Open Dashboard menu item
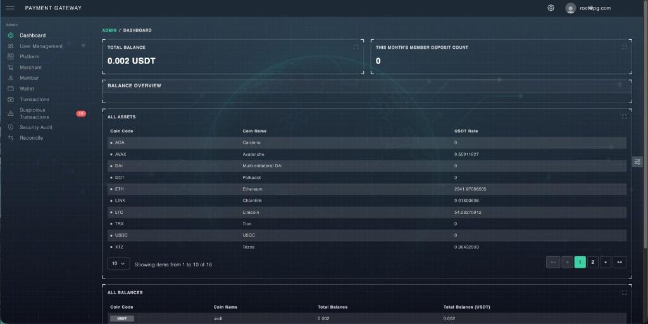Screen dimensions: 648x324 [x=33, y=35]
